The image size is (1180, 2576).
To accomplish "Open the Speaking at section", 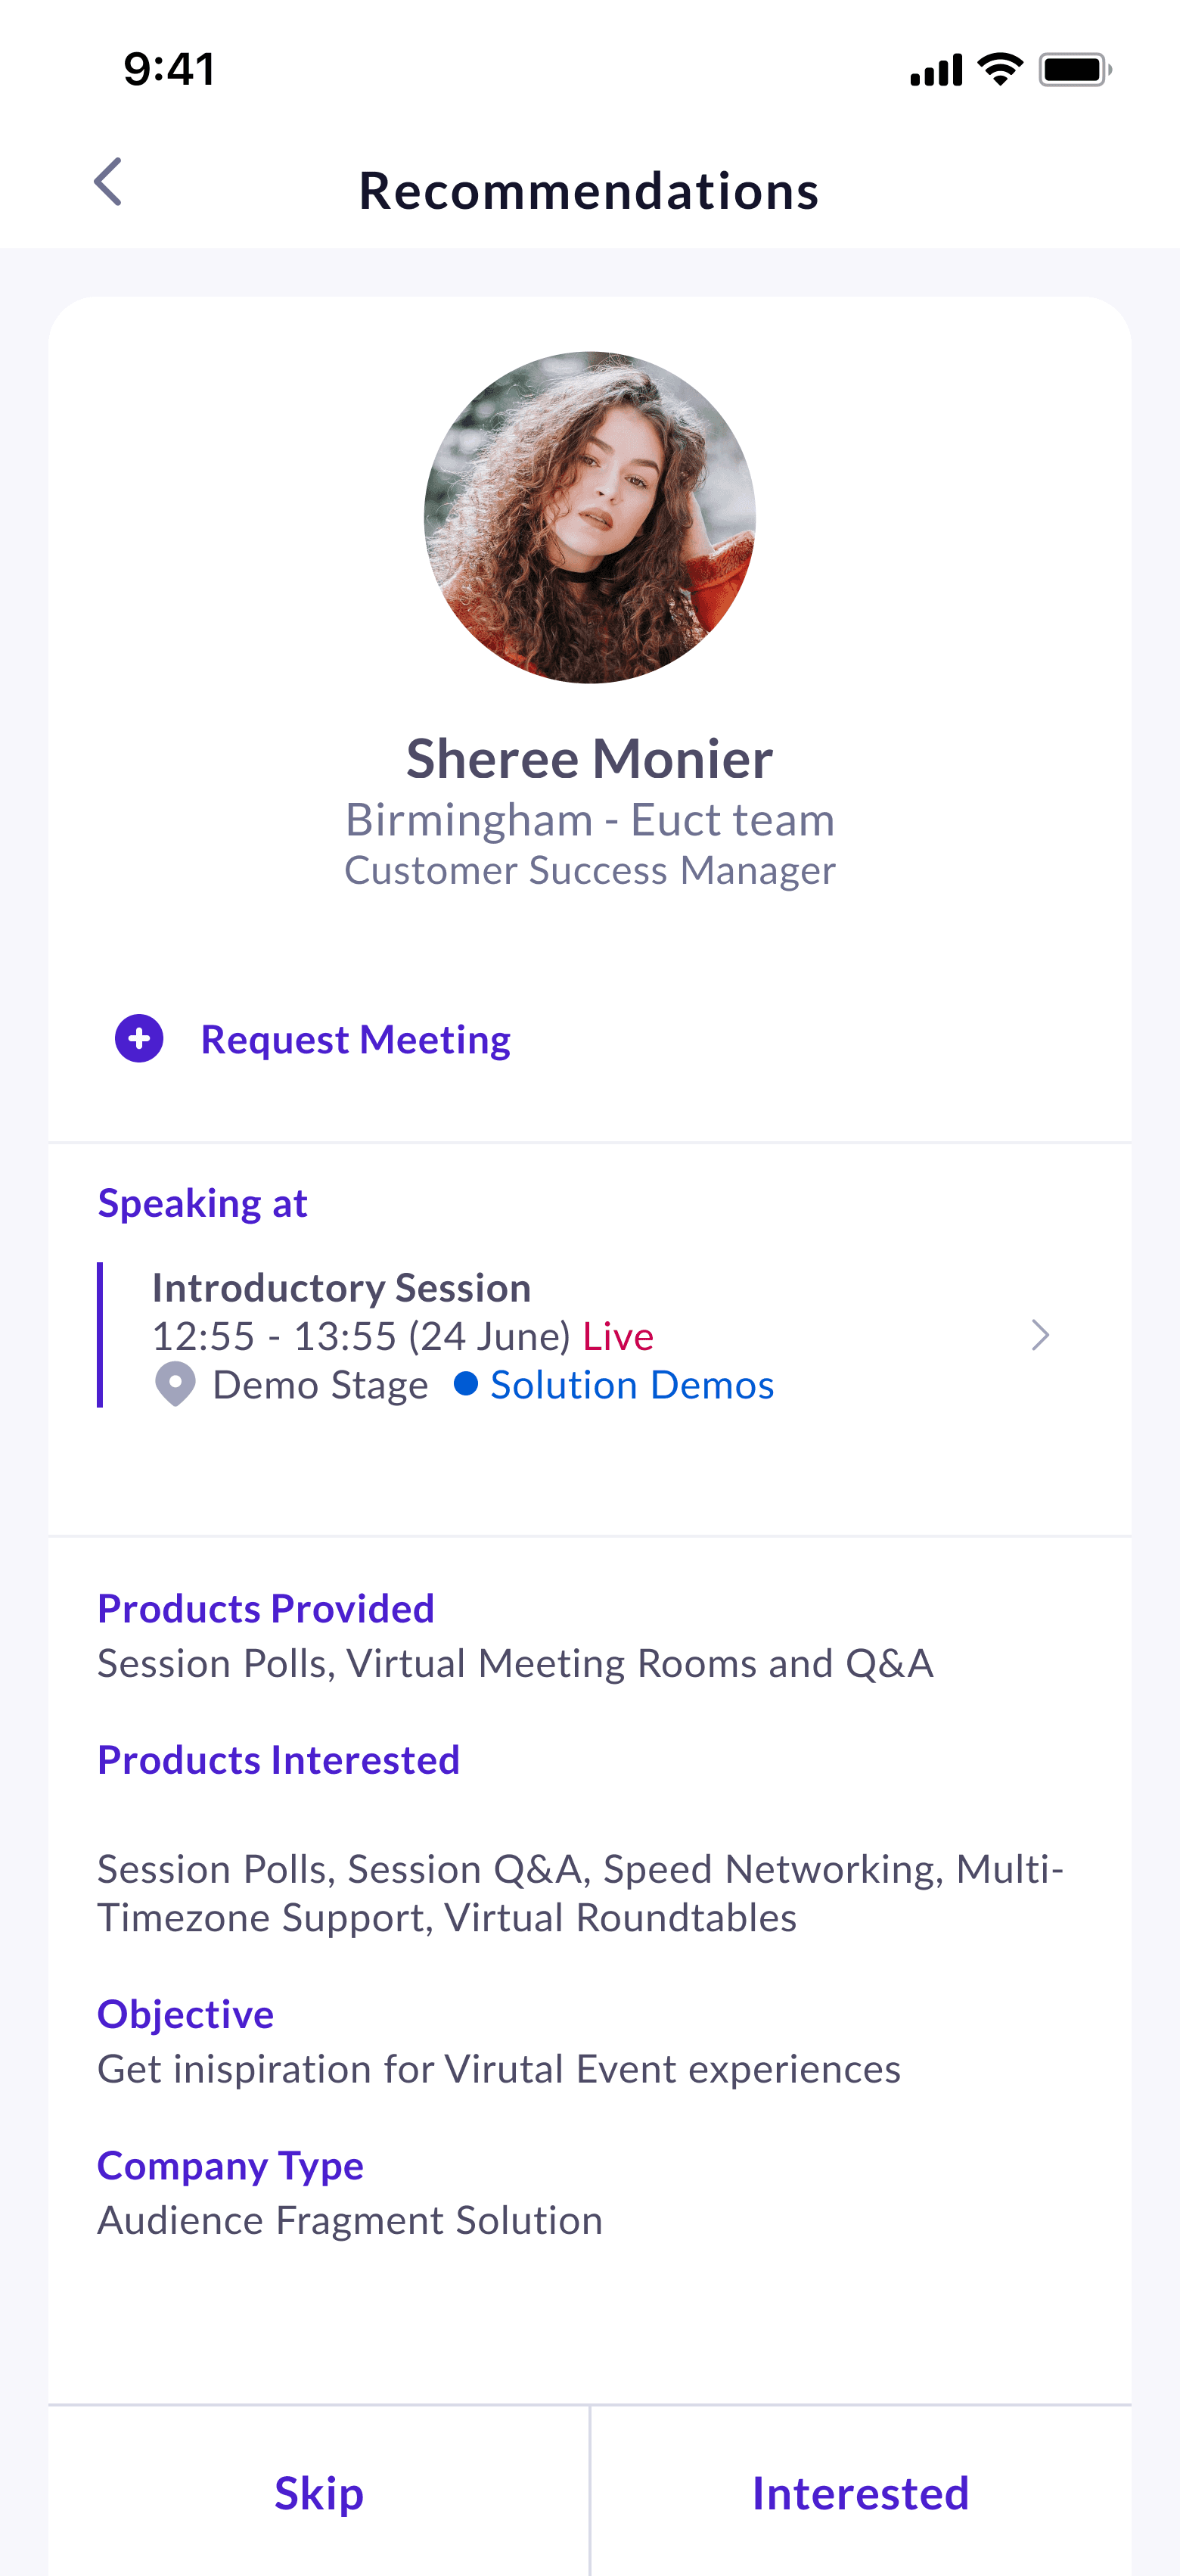I will [x=202, y=1203].
